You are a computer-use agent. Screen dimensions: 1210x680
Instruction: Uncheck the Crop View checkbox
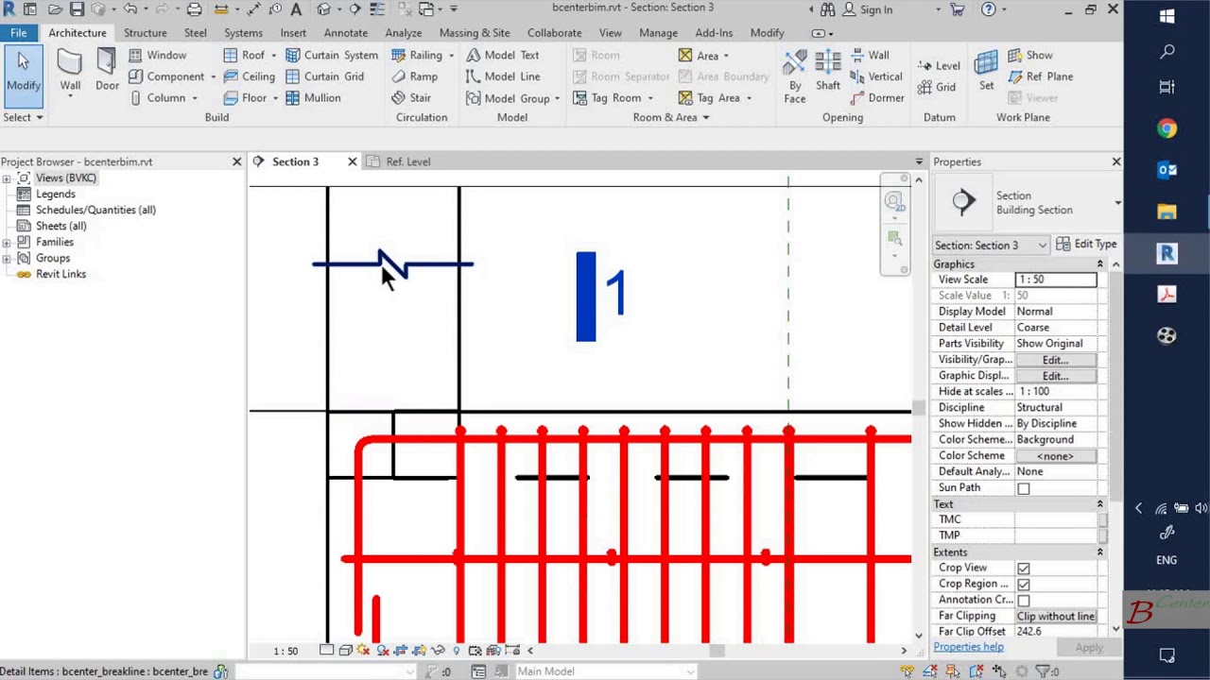(x=1023, y=568)
